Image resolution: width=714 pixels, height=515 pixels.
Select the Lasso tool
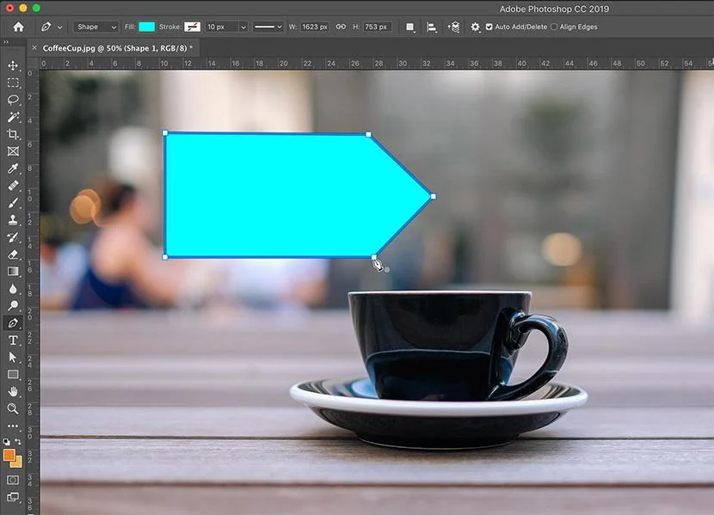(x=13, y=100)
